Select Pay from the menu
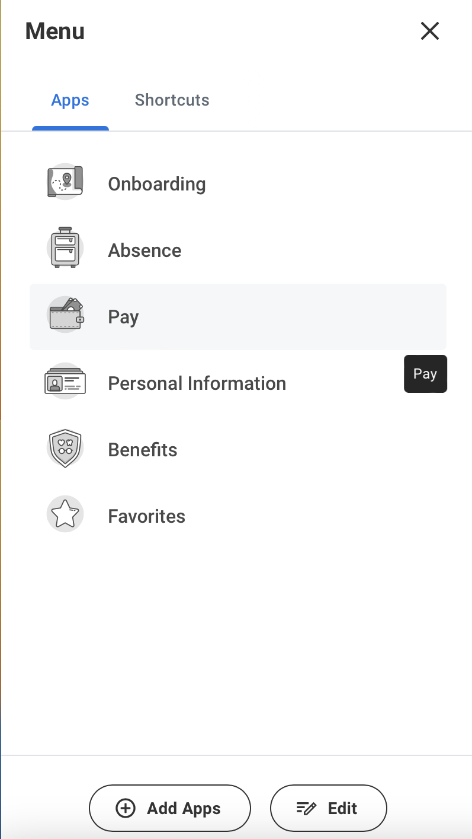 tap(123, 317)
